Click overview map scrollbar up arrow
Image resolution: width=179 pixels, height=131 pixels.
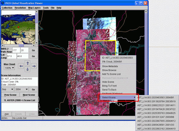[37, 11]
